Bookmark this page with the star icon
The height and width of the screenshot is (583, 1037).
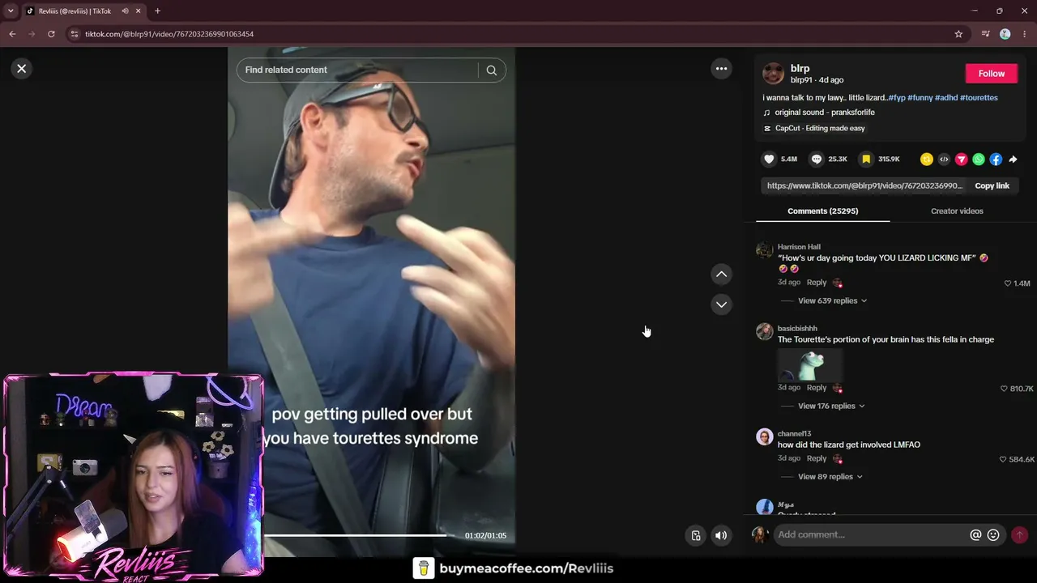[958, 34]
